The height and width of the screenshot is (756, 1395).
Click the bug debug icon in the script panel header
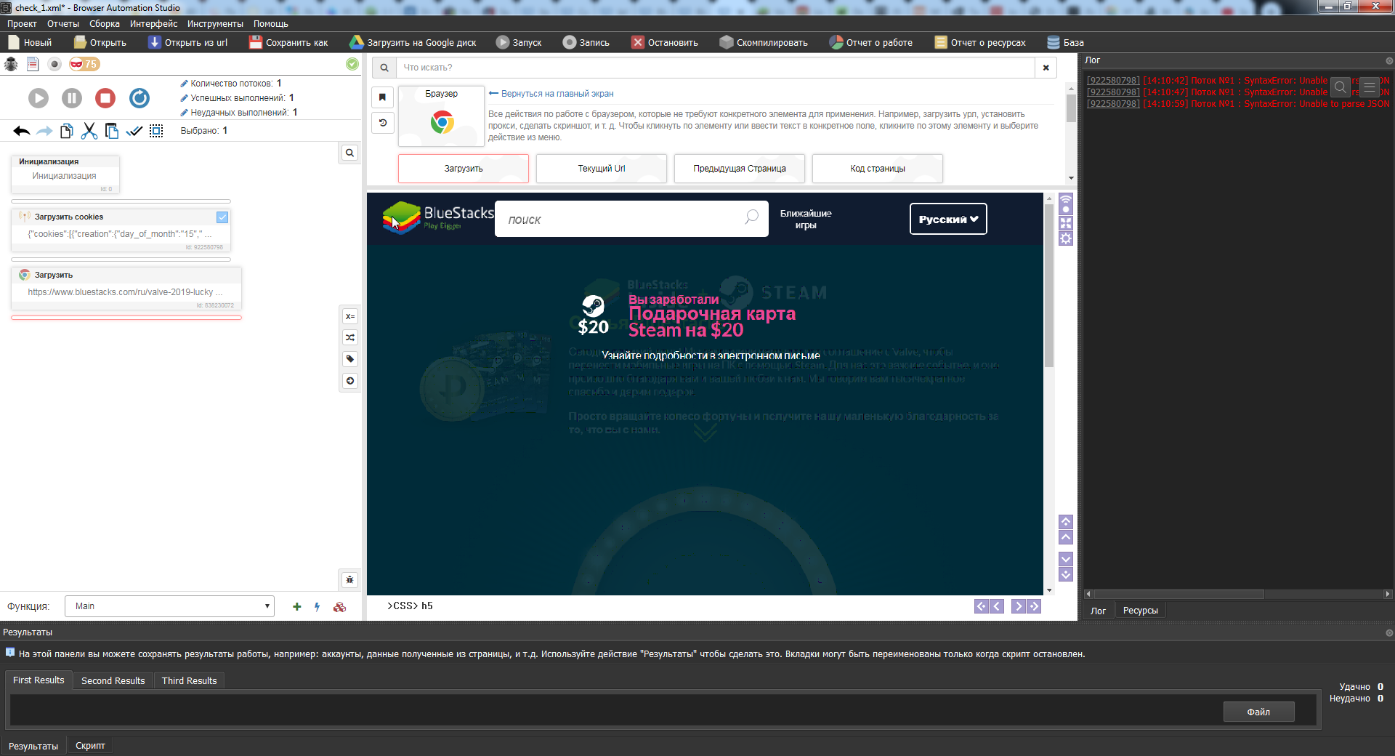11,64
